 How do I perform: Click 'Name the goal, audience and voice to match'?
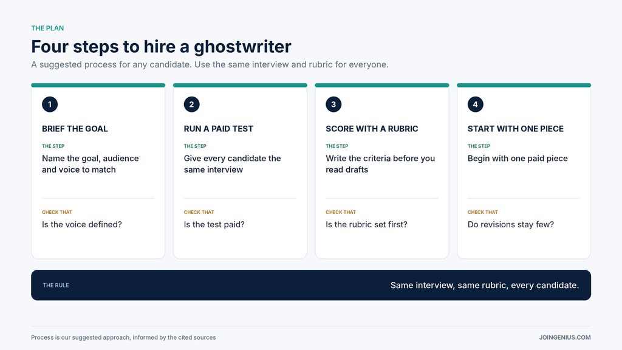click(91, 164)
